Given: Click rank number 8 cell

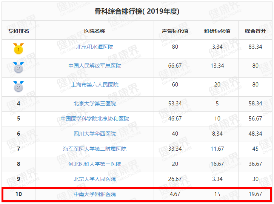Looking at the screenshot, I should (18, 164).
